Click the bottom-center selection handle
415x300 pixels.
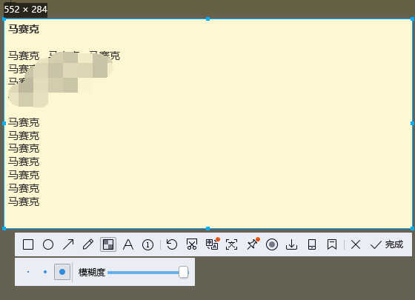[208, 229]
